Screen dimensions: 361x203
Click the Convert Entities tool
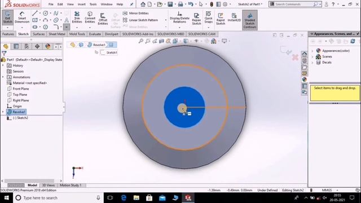tap(90, 17)
